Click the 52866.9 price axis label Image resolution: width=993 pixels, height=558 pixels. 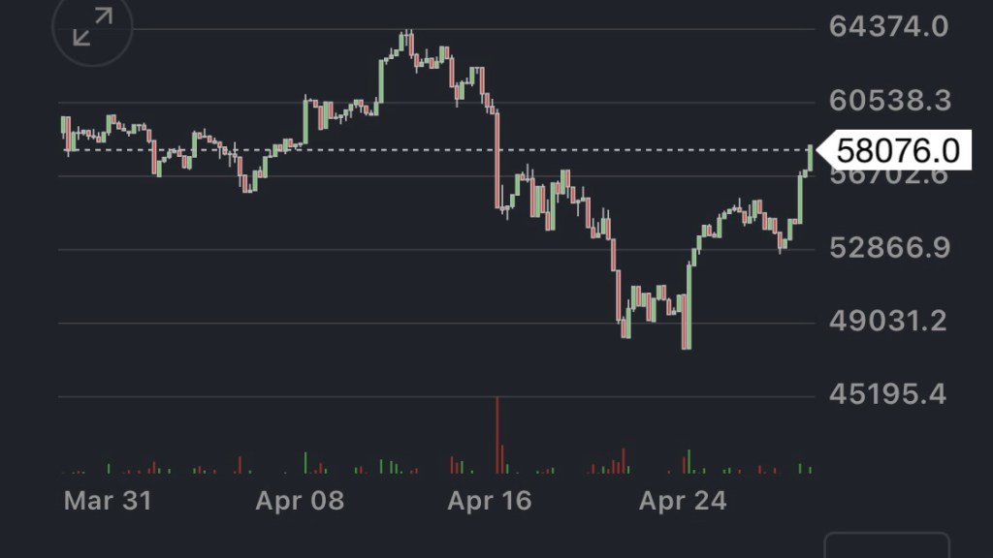tap(888, 248)
